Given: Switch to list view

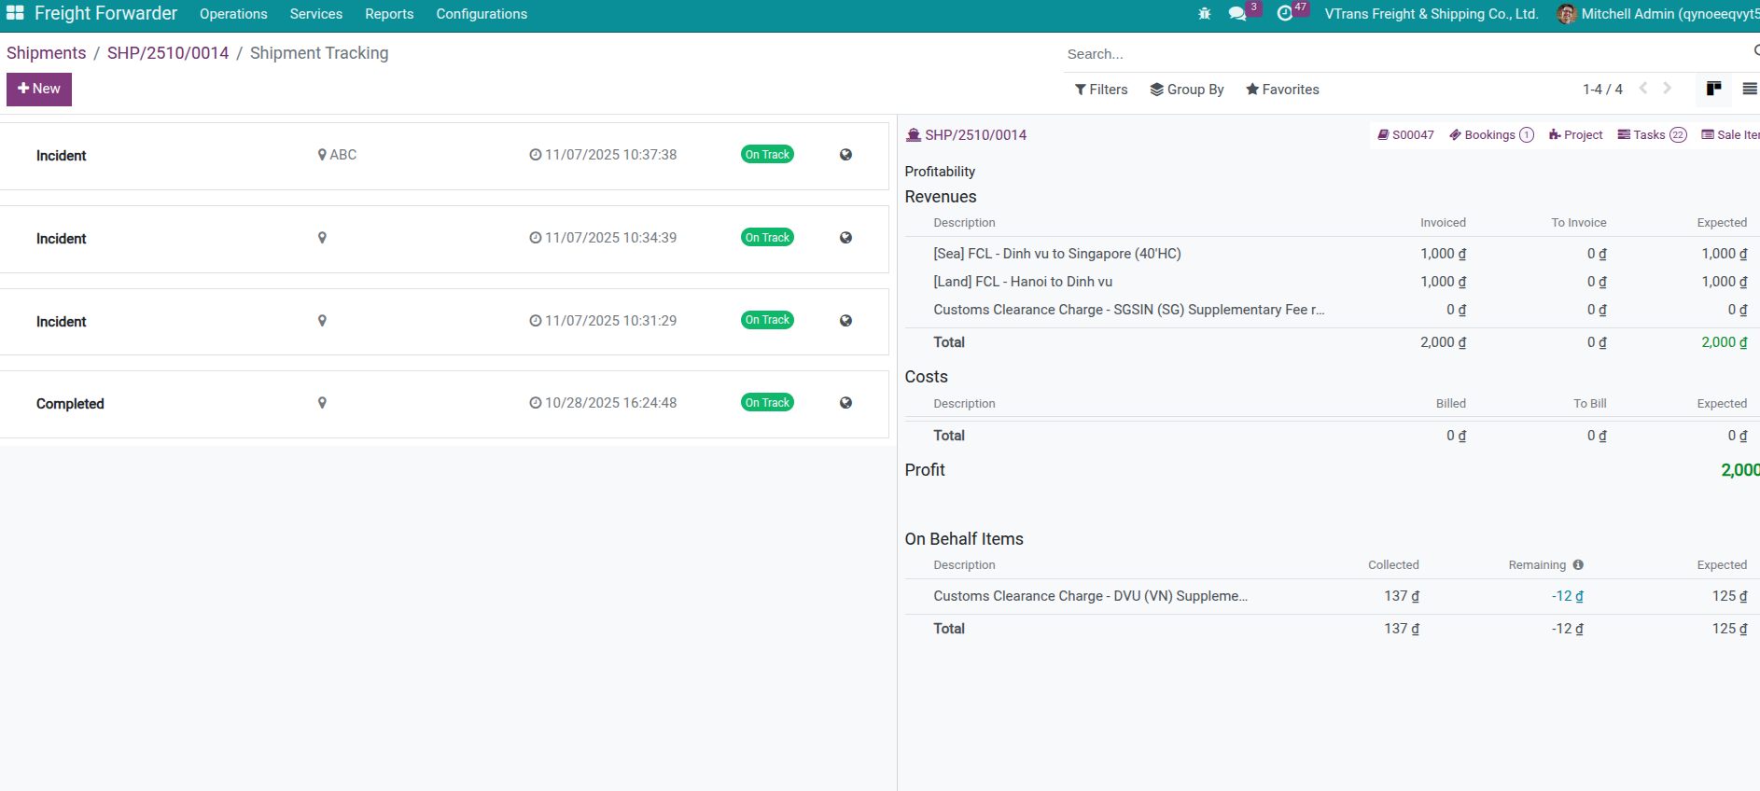Looking at the screenshot, I should (1749, 89).
